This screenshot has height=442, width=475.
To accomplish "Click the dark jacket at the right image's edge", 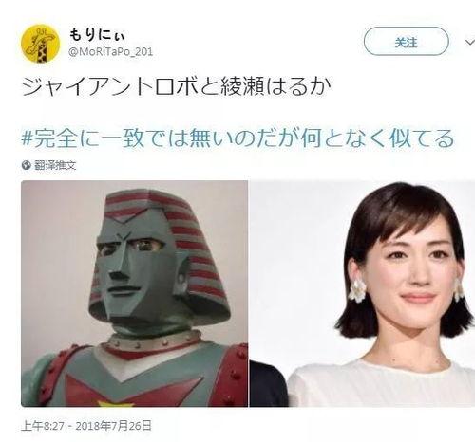I will pyautogui.click(x=268, y=384).
